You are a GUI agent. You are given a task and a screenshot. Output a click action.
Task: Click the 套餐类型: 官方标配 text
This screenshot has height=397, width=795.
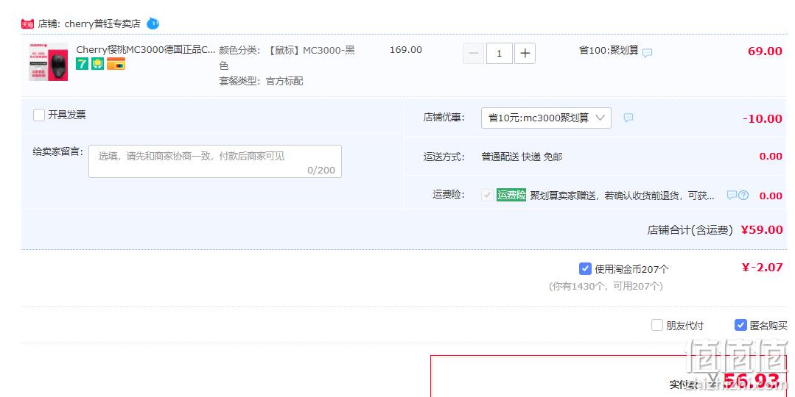(261, 81)
